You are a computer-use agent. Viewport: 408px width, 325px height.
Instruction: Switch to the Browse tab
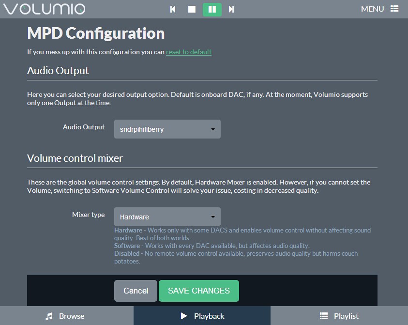tap(67, 316)
